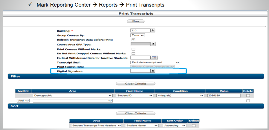
Task: Open the Condition equals dropdown
Action: [180, 96]
